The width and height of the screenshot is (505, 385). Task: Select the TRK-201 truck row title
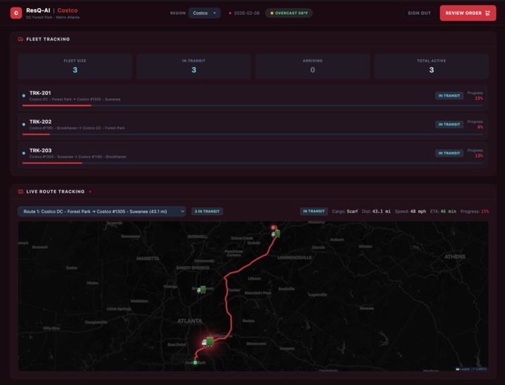40,93
